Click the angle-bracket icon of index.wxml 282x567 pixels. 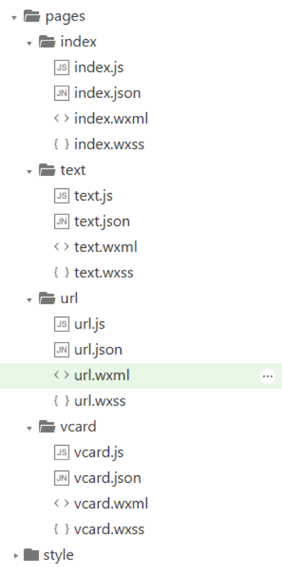tap(61, 119)
